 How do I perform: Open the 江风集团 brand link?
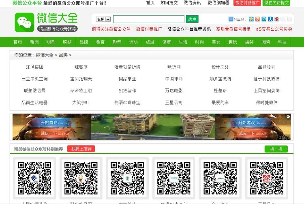coord(34,67)
